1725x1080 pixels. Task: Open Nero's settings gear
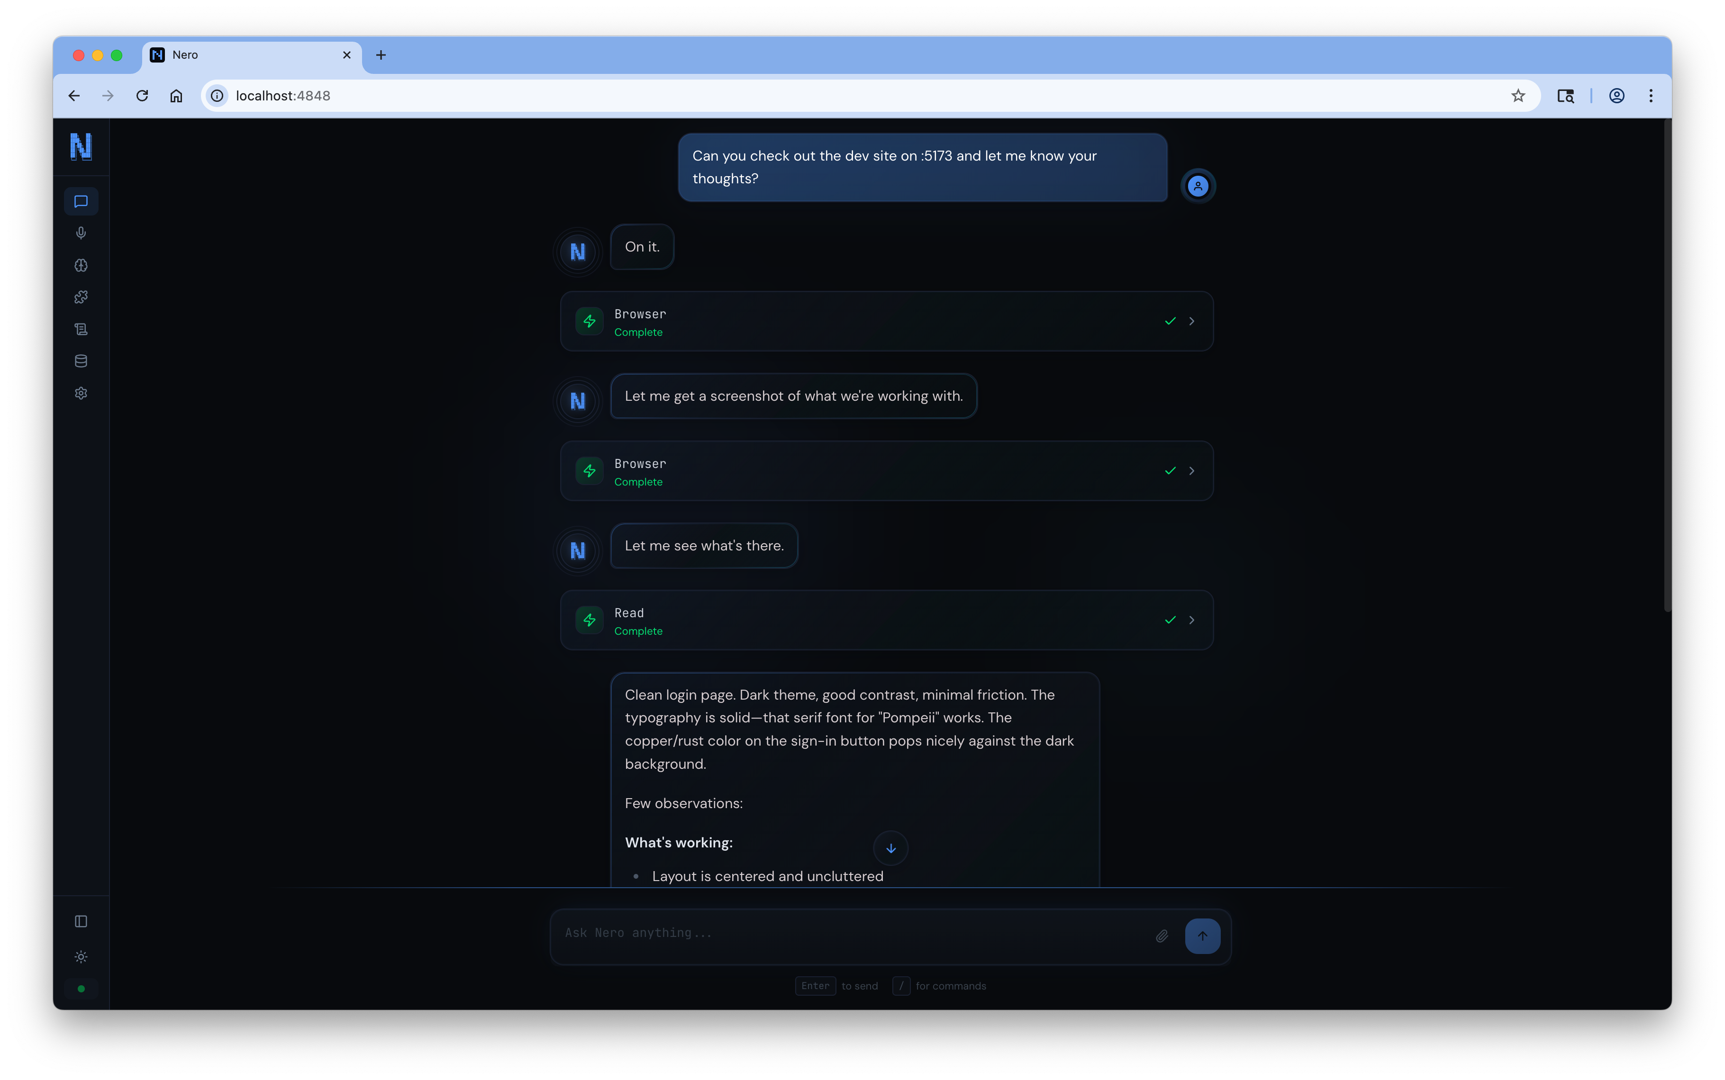click(81, 393)
